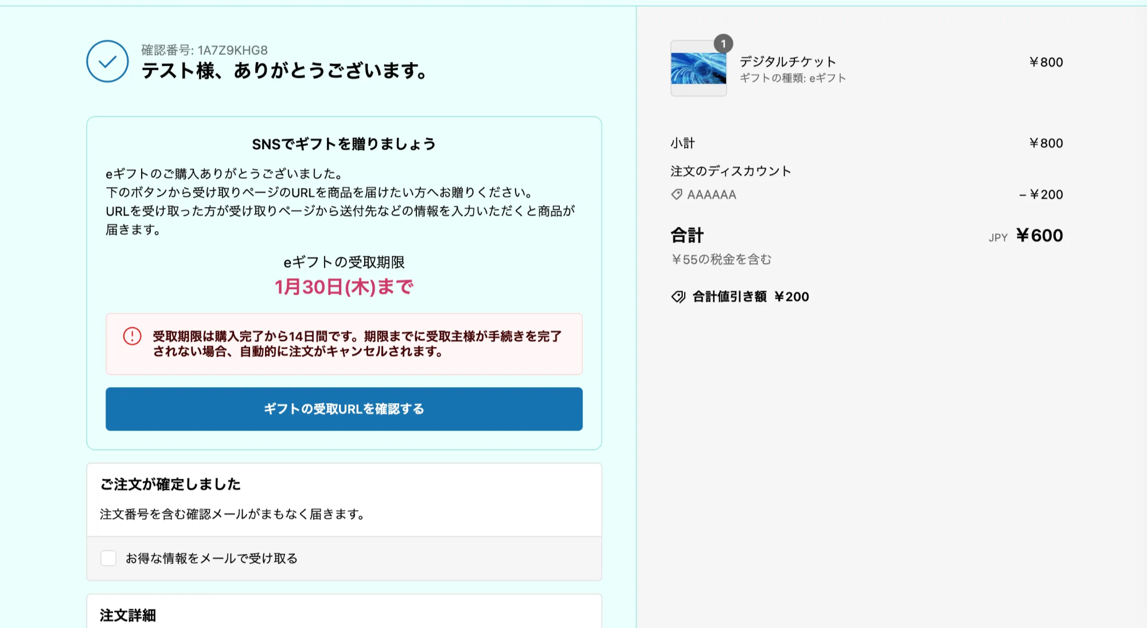Enable お得な情報をメールで受け取る checkbox
Image resolution: width=1147 pixels, height=628 pixels.
click(x=108, y=558)
